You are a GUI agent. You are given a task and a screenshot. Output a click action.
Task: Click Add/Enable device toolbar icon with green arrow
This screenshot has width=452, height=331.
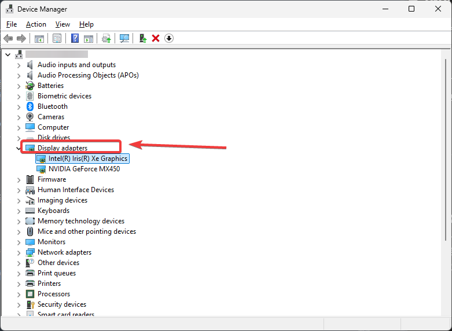[143, 38]
